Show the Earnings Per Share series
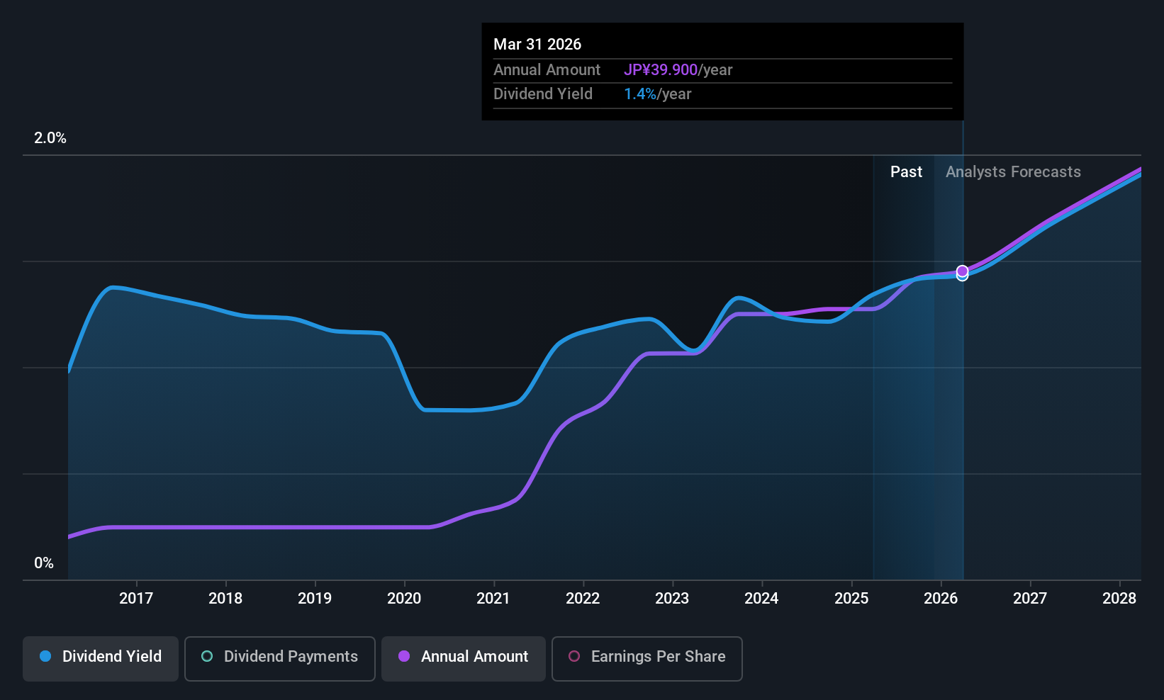 (647, 658)
